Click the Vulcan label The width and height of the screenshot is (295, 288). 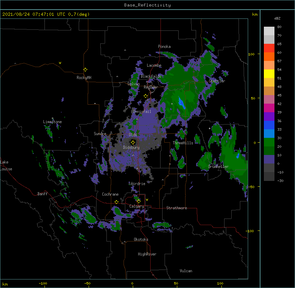(x=186, y=271)
